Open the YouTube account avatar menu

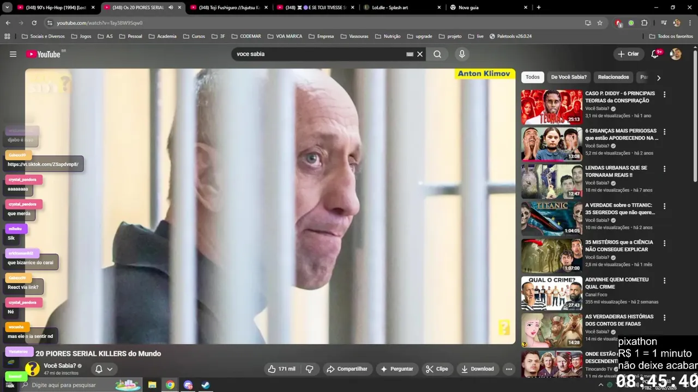[x=676, y=54]
